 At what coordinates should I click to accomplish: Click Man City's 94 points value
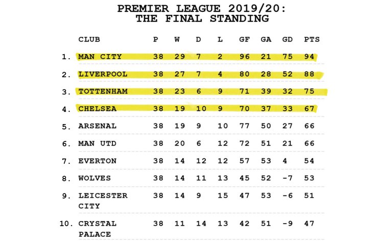pos(309,57)
